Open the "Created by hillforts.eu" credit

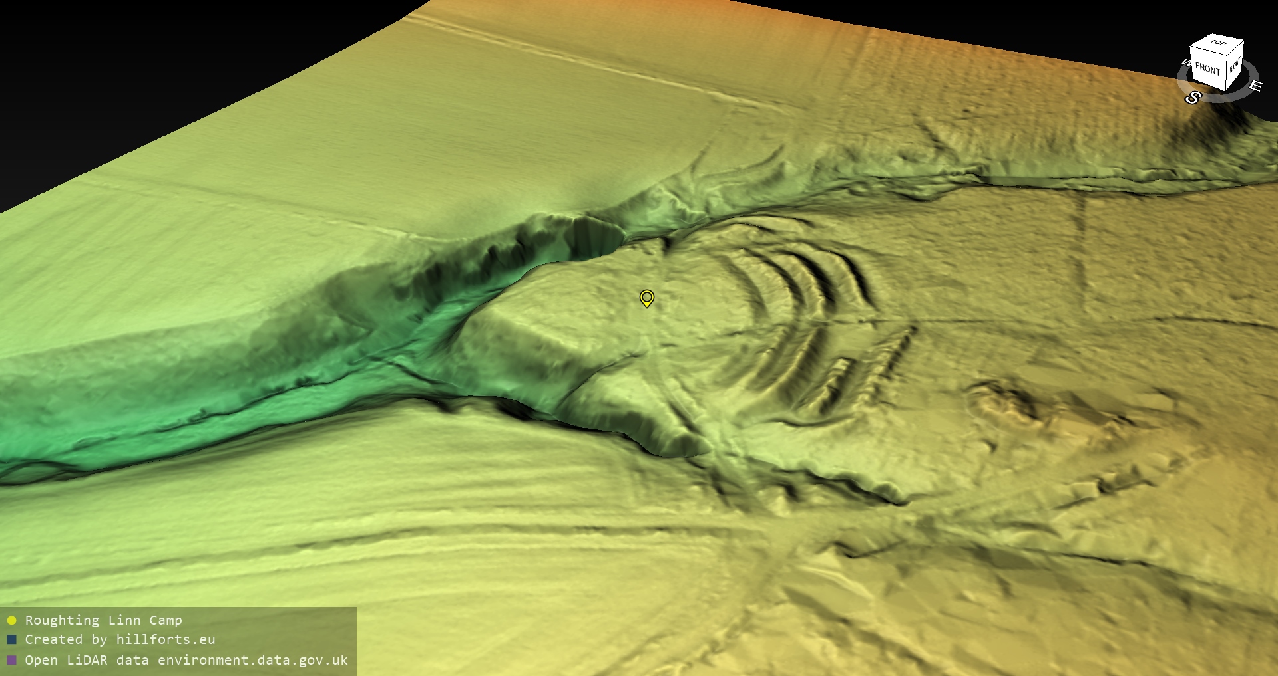[x=120, y=639]
